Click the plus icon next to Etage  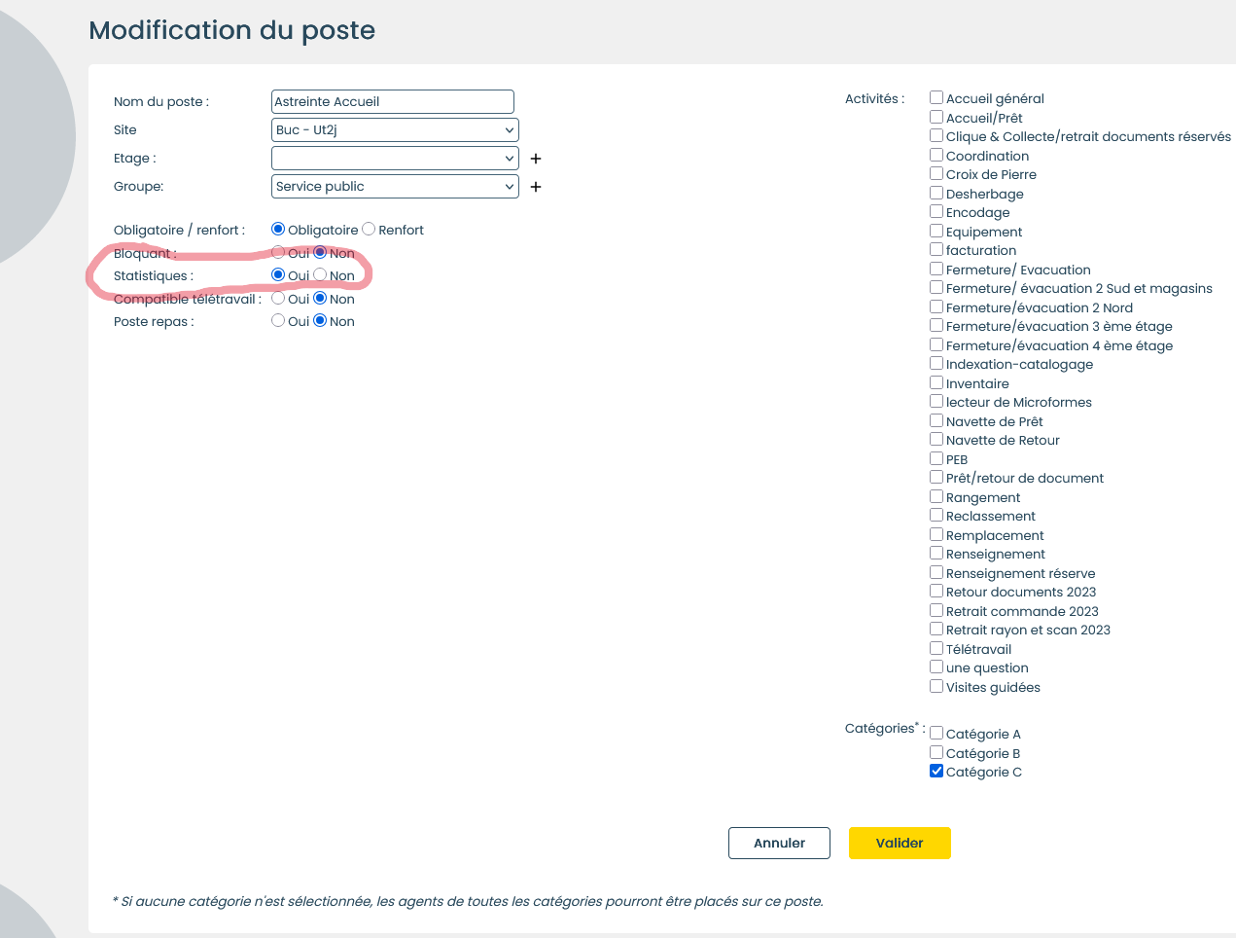[x=535, y=159]
